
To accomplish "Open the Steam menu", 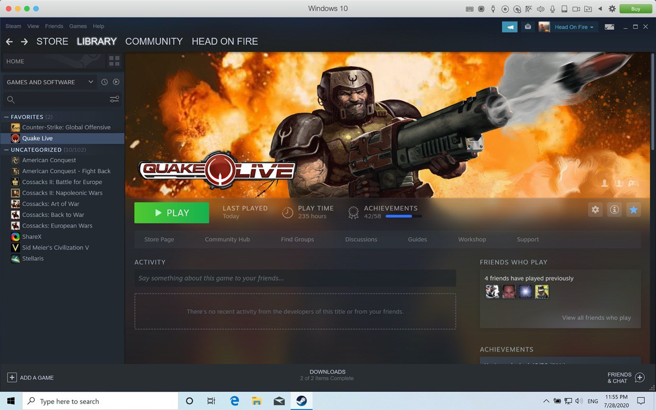I will [13, 26].
